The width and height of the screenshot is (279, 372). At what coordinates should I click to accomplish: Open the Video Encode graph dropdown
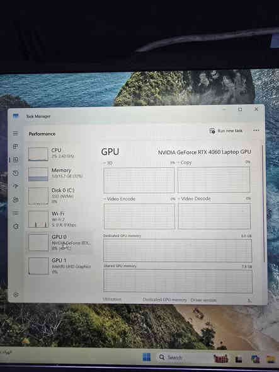(120, 199)
